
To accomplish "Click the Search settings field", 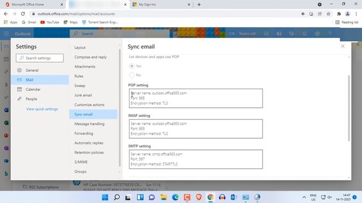I will tap(40, 58).
